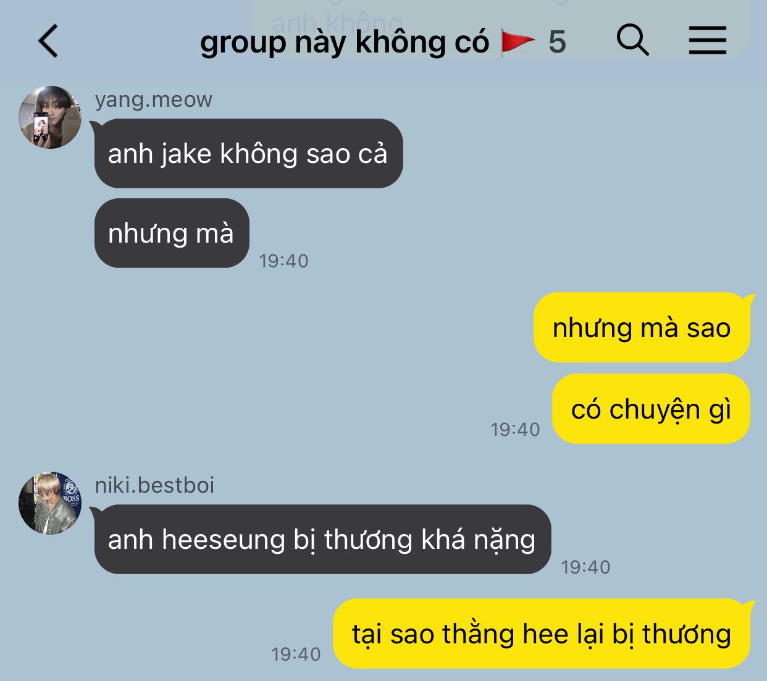
Task: Open the chat search magnifier
Action: pos(632,40)
